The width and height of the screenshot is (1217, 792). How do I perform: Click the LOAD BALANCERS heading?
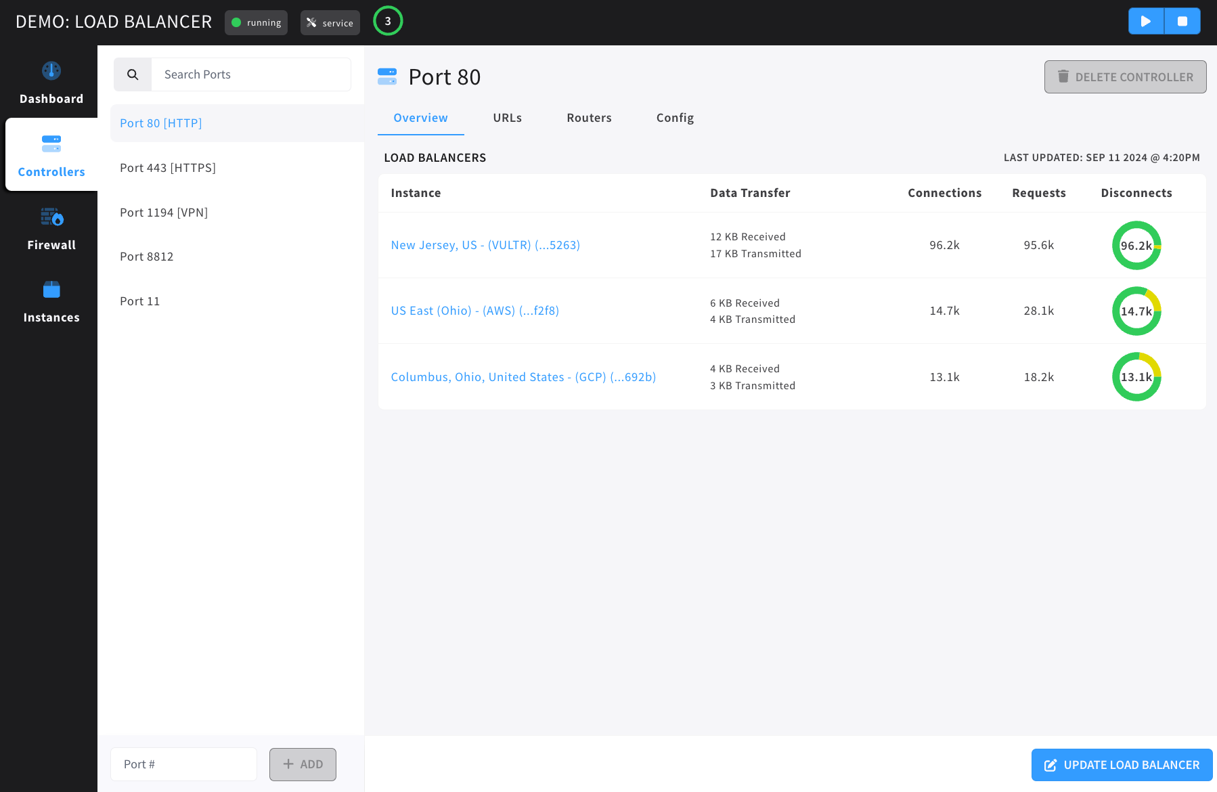[x=435, y=158]
